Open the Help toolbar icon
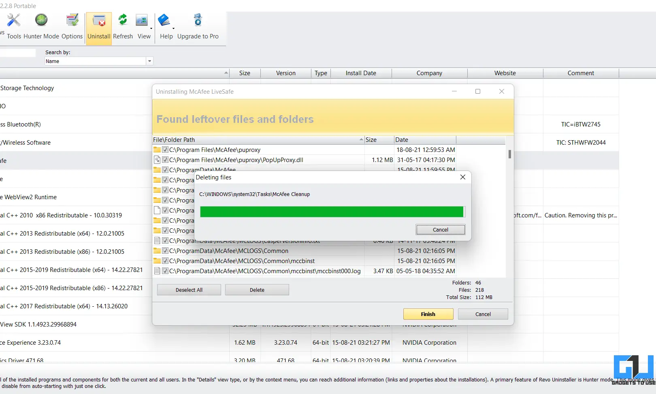This screenshot has height=394, width=656. point(164,20)
